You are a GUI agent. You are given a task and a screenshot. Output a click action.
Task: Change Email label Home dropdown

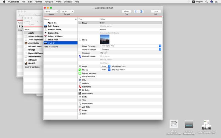tap(106, 66)
